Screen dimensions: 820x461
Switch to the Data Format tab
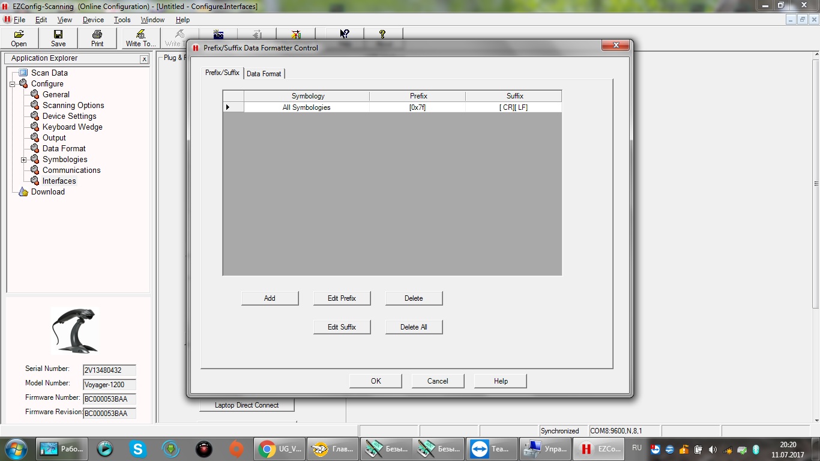(264, 74)
